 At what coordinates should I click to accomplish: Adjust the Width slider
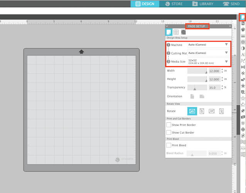point(197,71)
